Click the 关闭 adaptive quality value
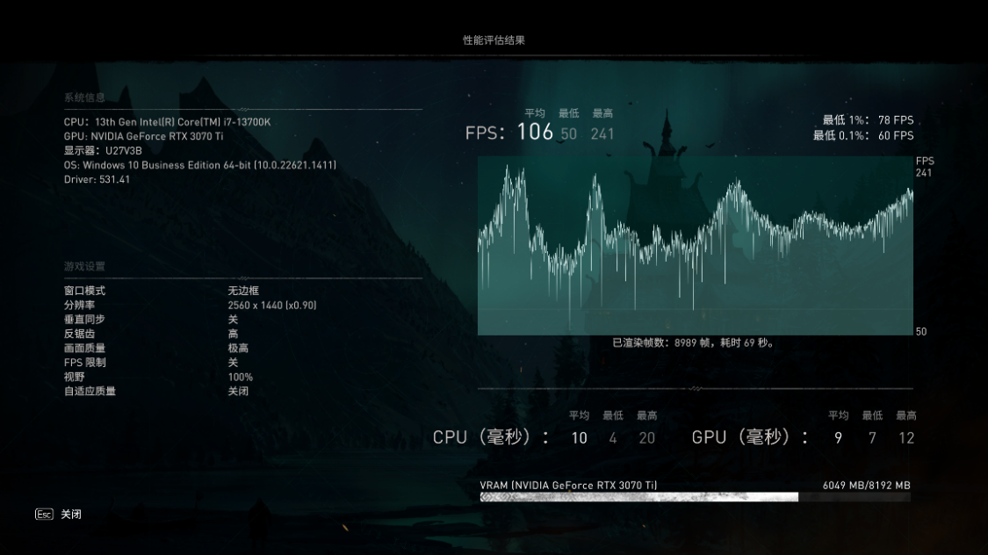Viewport: 988px width, 555px height. pos(238,391)
